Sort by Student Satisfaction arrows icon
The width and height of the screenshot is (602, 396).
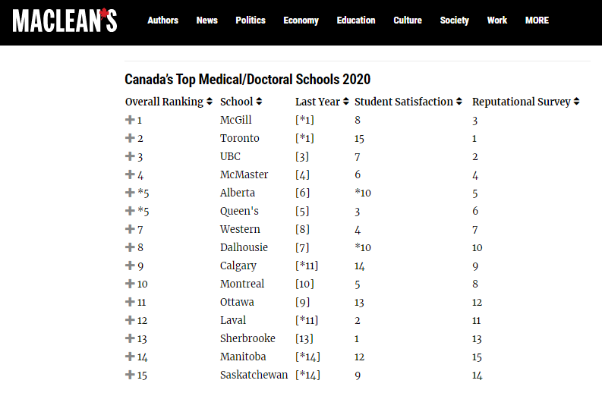tap(459, 102)
